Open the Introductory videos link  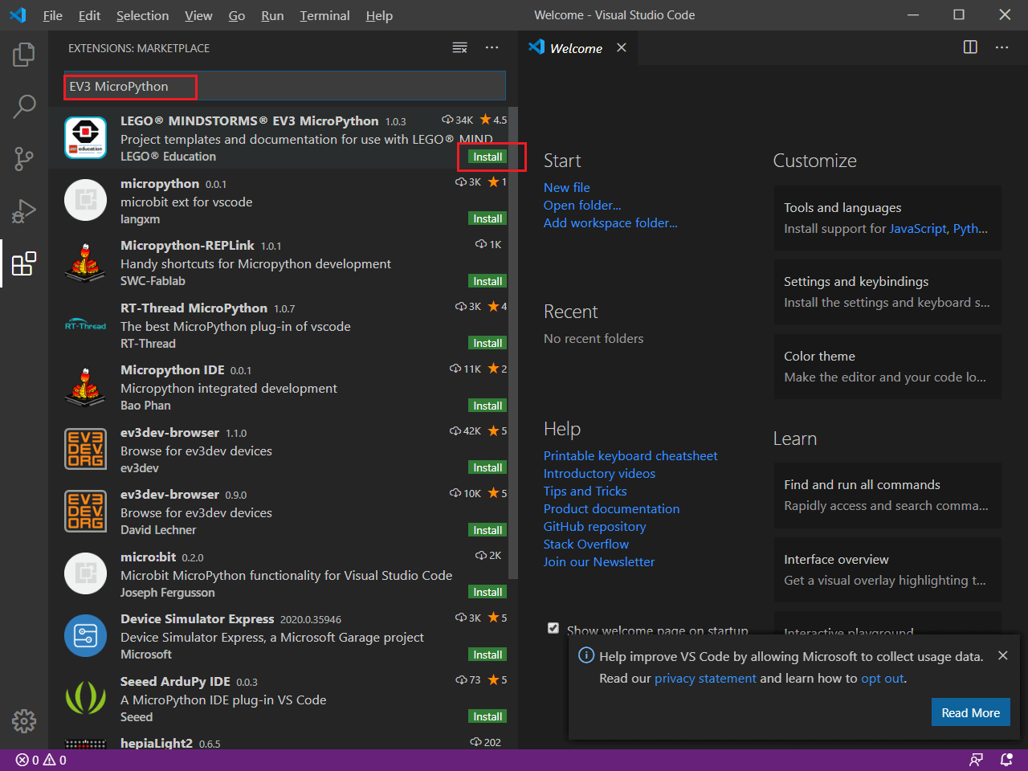coord(599,473)
